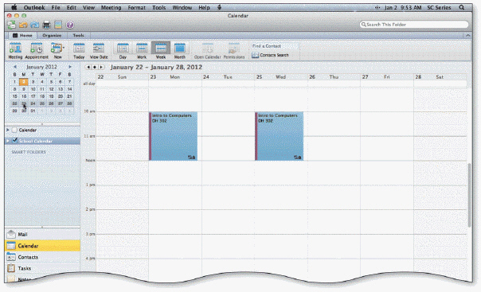Open My Day toolbar icon
This screenshot has width=481, height=292.
coord(58,25)
